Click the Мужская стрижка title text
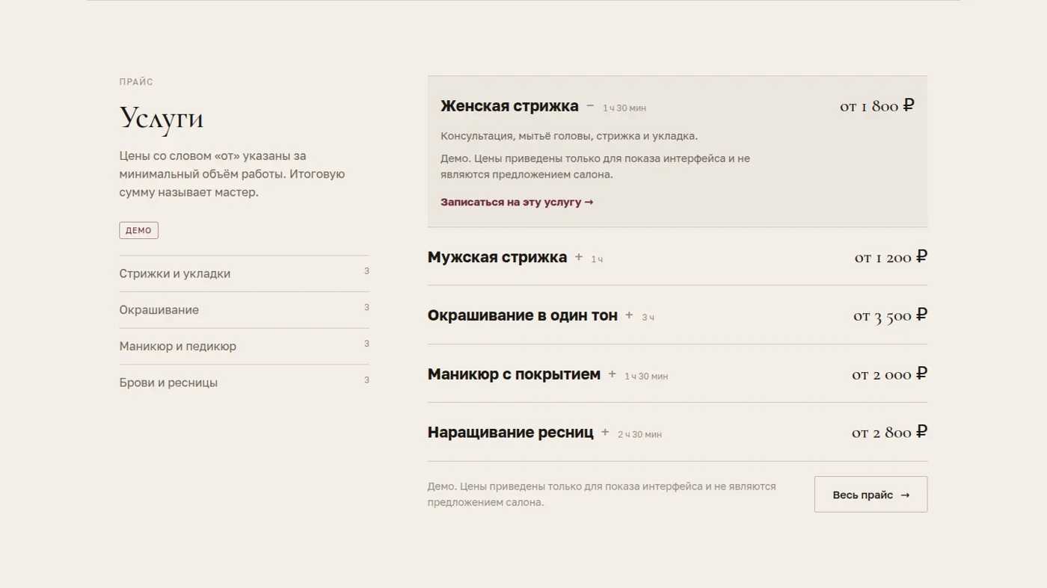Screen dimensions: 1047x588 pyautogui.click(x=497, y=257)
